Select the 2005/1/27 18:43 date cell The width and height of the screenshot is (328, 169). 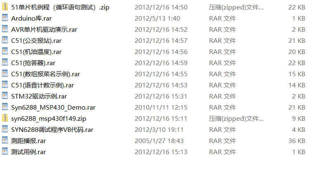click(x=159, y=141)
